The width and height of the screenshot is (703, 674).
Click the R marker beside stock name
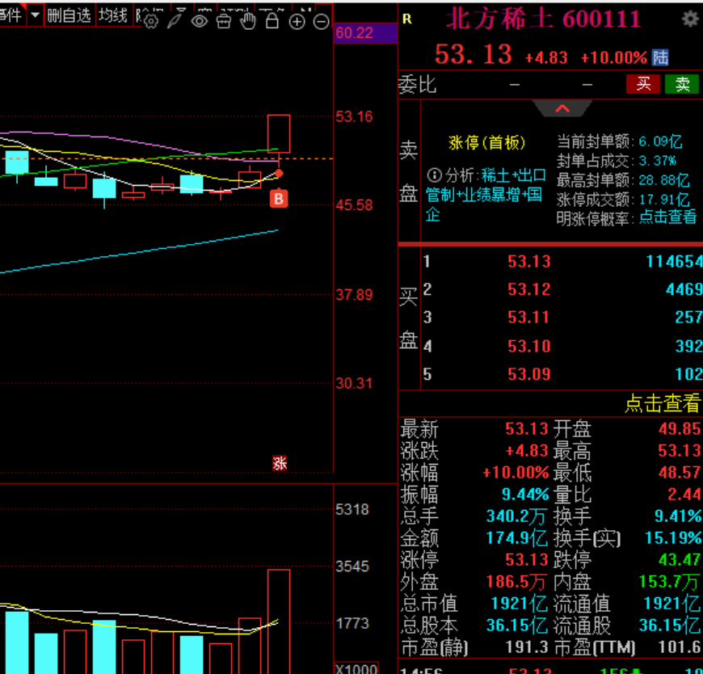(407, 19)
